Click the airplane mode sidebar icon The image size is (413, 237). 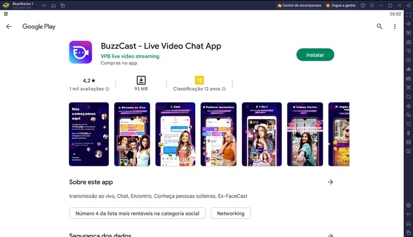tap(408, 106)
